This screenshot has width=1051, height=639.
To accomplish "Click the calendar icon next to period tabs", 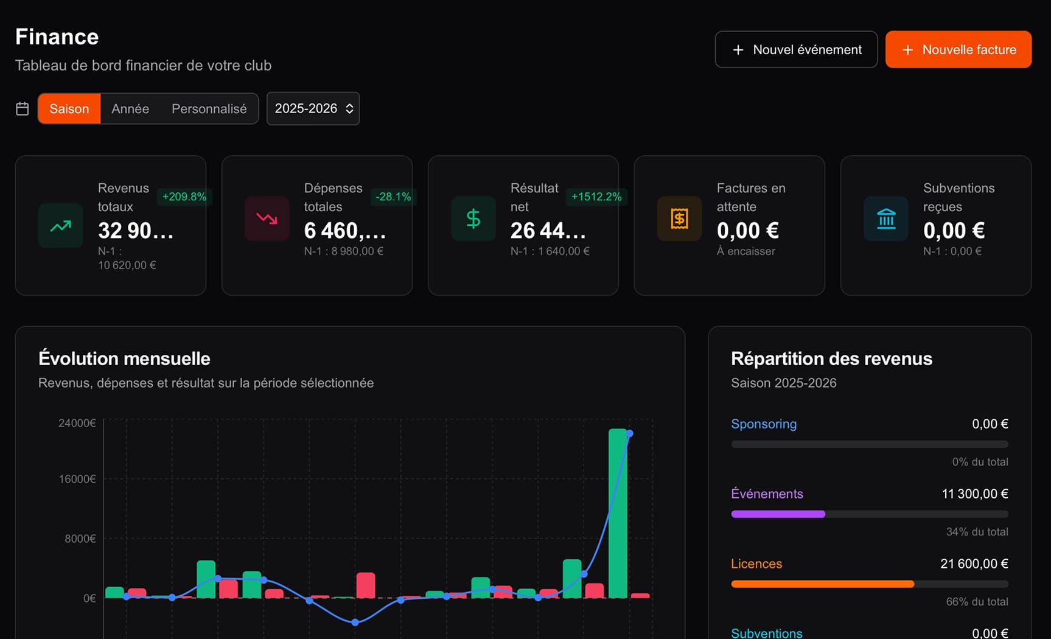I will (x=22, y=108).
